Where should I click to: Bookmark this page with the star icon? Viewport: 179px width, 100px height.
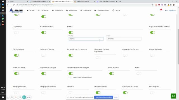(x=152, y=5)
